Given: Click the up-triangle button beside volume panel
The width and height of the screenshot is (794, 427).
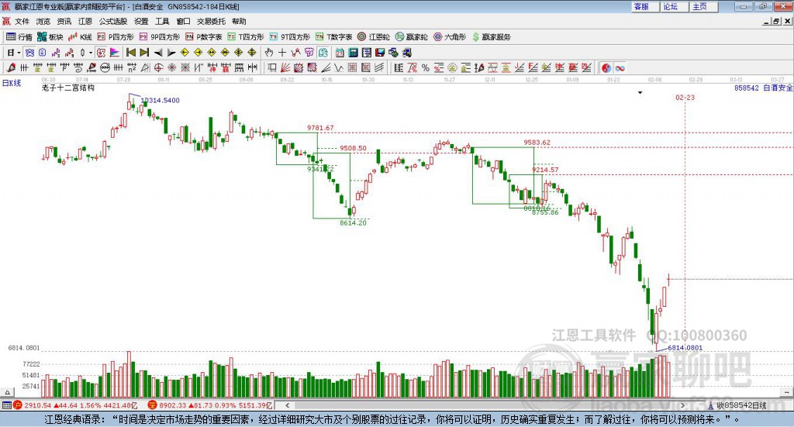Looking at the screenshot, I should tap(7, 392).
